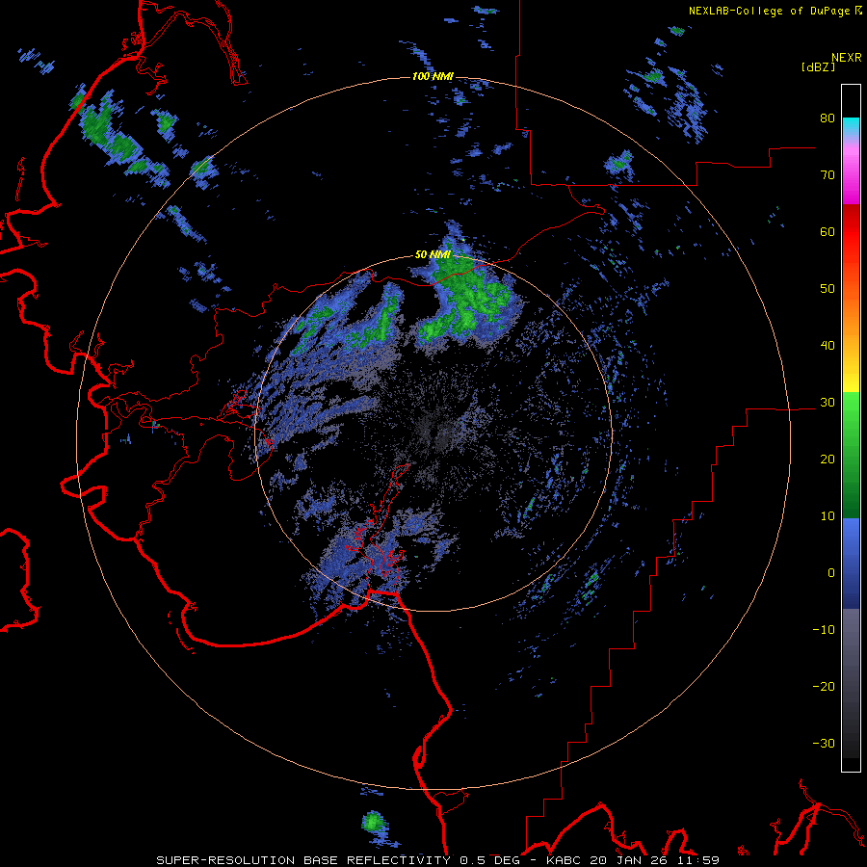
Task: Click the NEXLAB-College of DuPage credit text
Action: (769, 11)
